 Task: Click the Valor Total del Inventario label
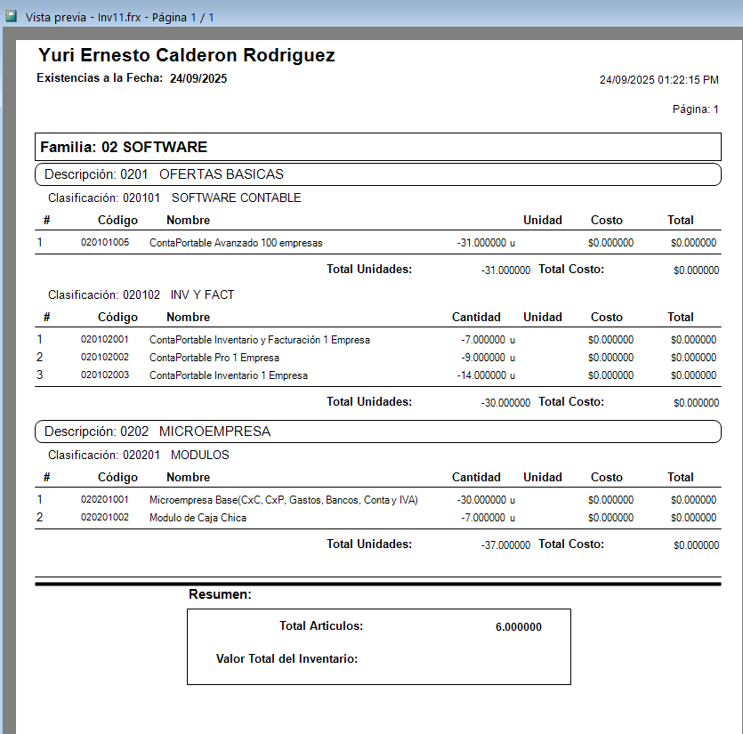point(287,658)
